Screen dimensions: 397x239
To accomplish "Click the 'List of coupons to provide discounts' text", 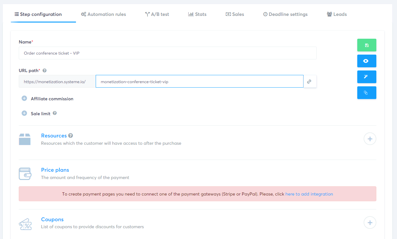I will (92, 227).
